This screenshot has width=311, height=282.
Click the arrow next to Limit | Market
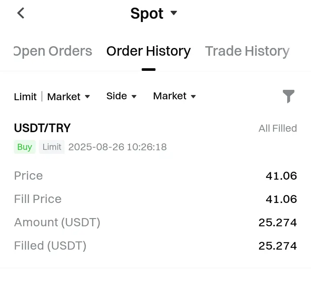coord(87,97)
